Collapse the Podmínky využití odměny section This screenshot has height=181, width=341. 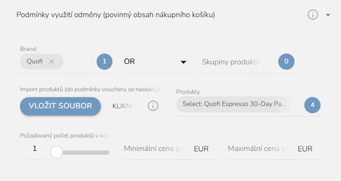tap(328, 15)
